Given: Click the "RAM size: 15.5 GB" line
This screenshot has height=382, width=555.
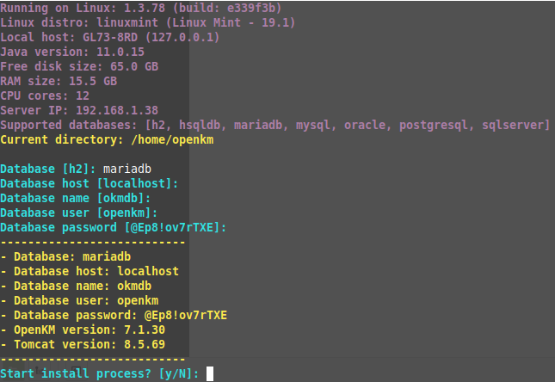Looking at the screenshot, I should tap(59, 81).
